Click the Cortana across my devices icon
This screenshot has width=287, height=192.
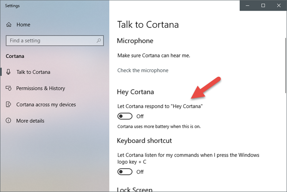pyautogui.click(x=8, y=105)
